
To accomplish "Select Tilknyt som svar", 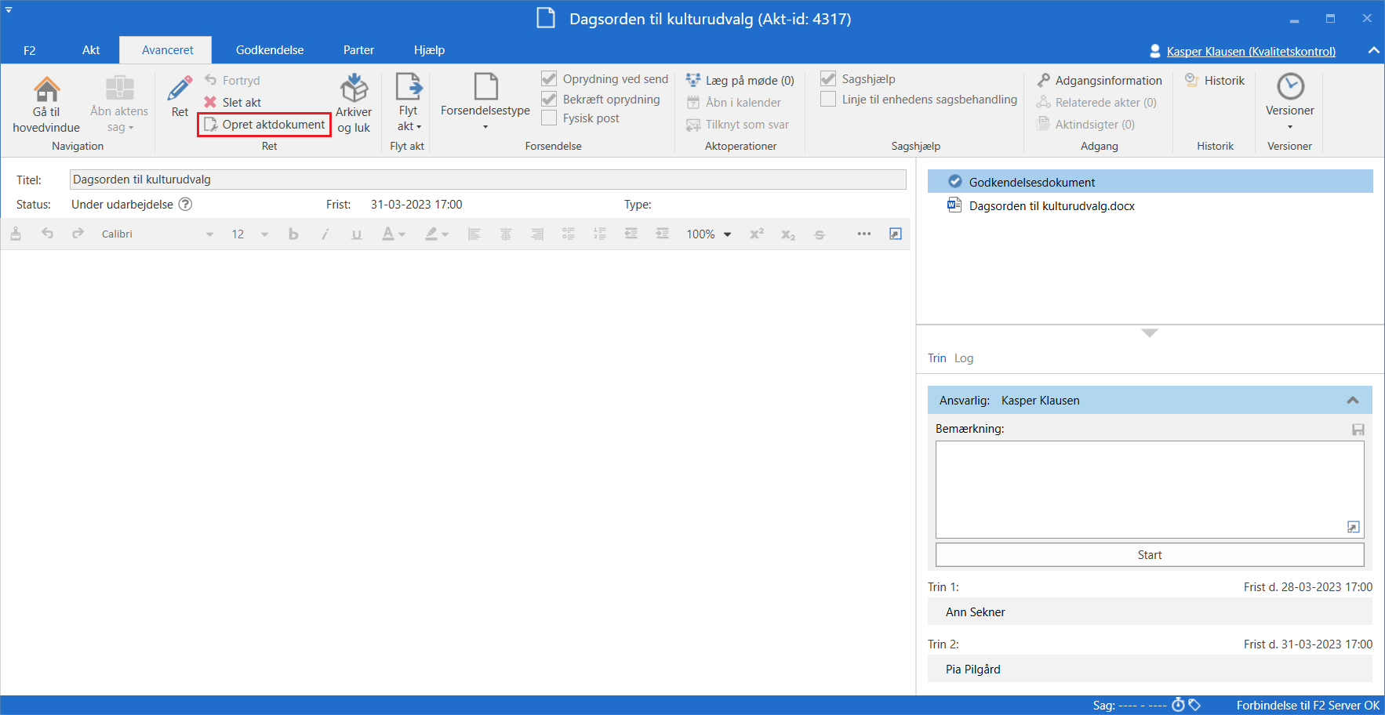I will [x=737, y=124].
